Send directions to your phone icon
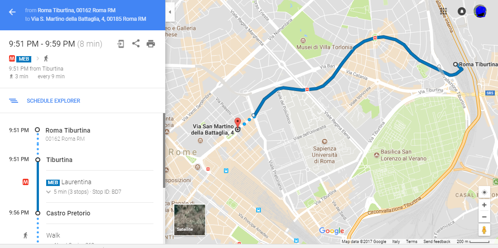This screenshot has width=498, height=248. pyautogui.click(x=121, y=43)
